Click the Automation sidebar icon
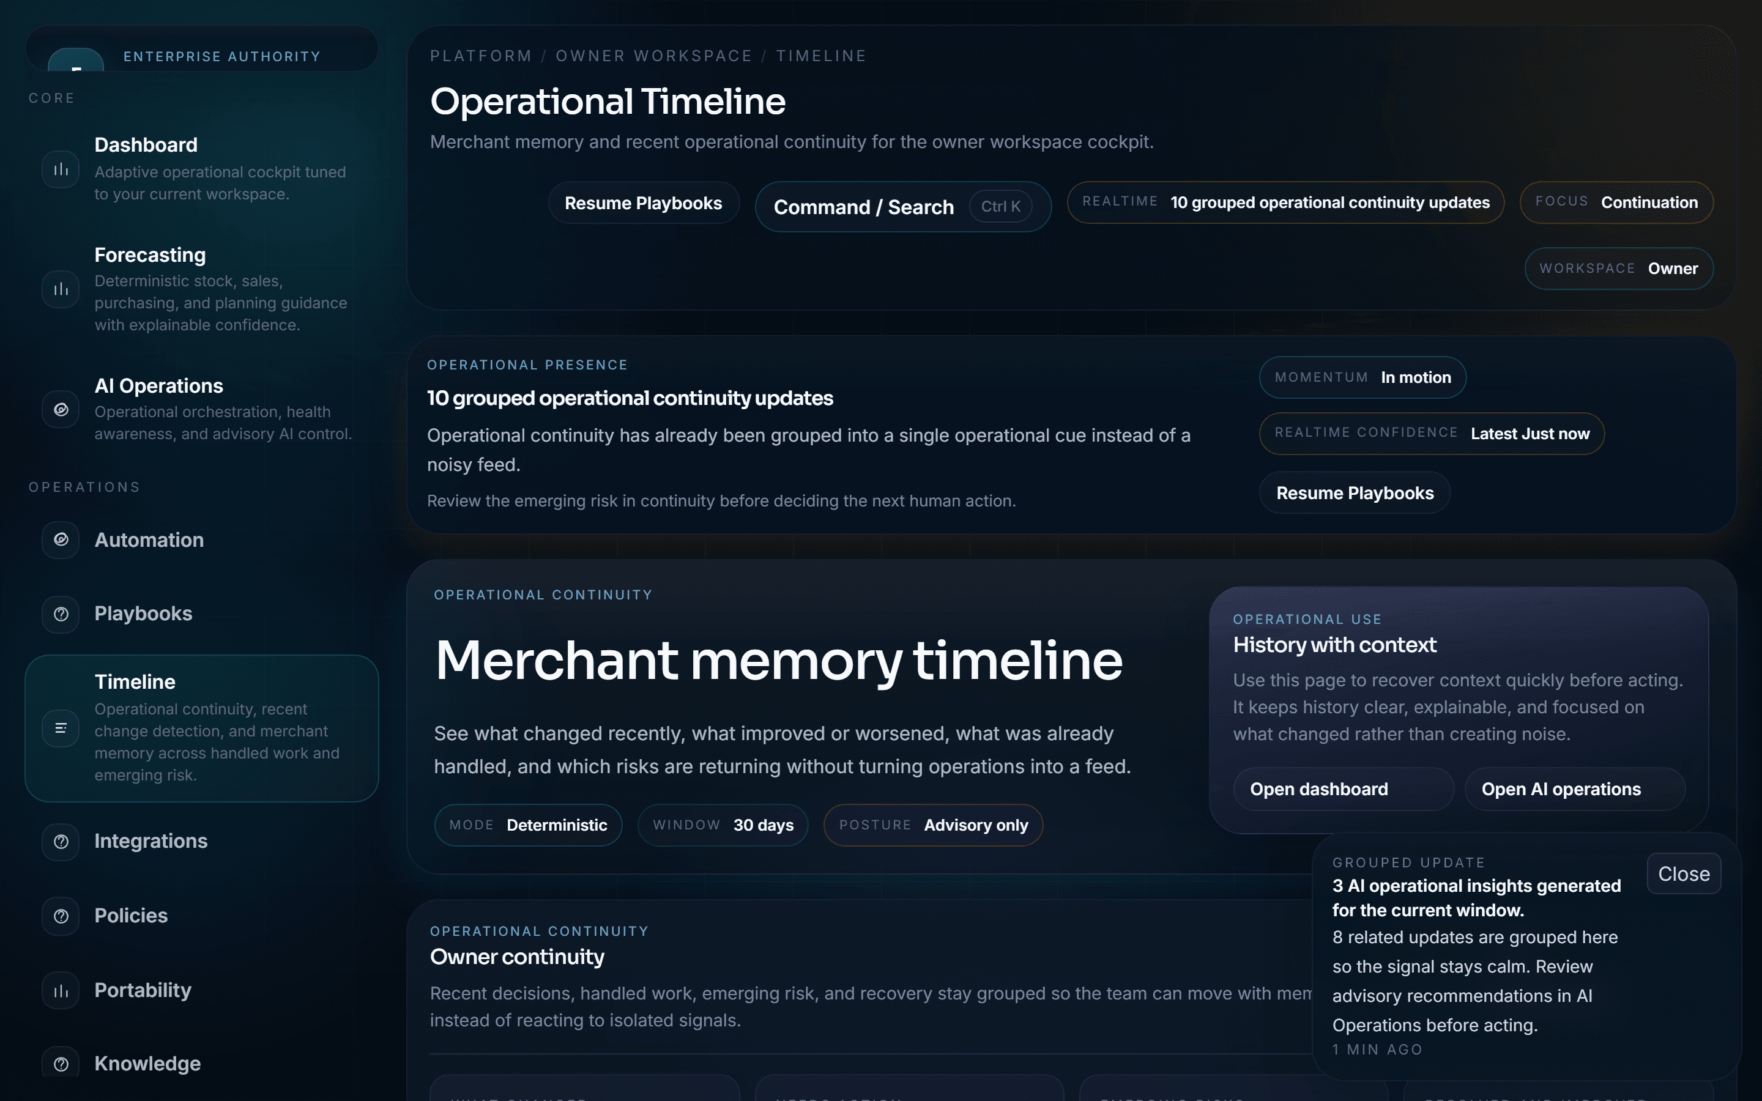 pos(61,539)
